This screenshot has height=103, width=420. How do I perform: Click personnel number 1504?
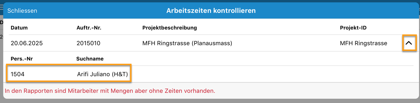[18, 74]
